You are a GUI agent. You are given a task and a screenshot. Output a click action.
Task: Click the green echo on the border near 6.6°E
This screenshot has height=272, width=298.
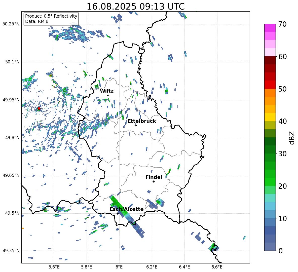point(213,247)
